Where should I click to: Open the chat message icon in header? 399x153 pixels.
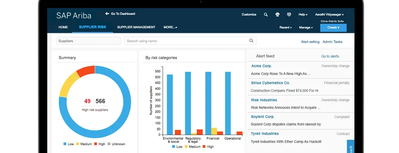289,15
